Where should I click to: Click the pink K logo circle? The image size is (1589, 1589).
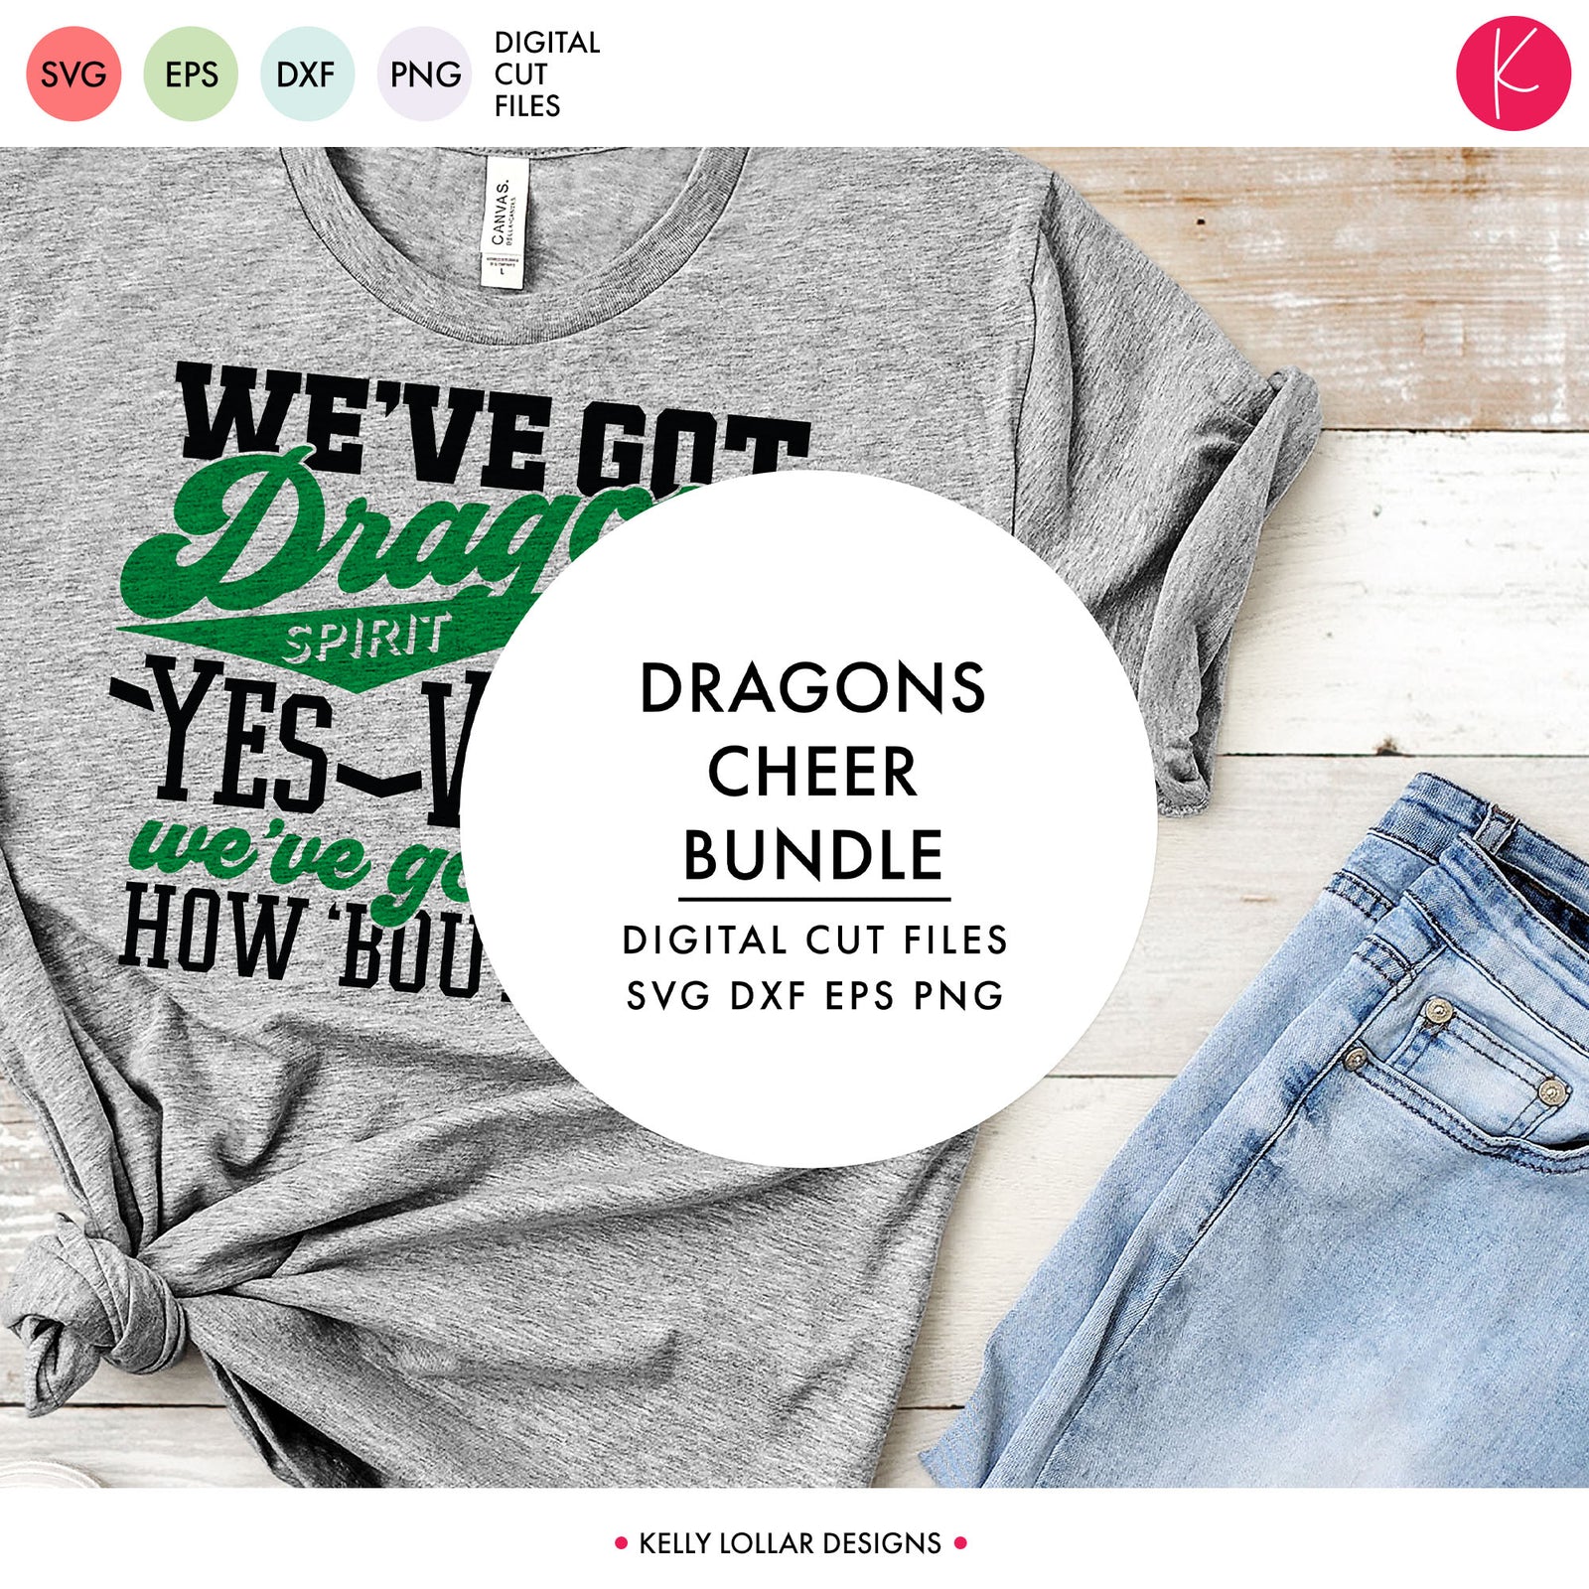[x=1514, y=73]
